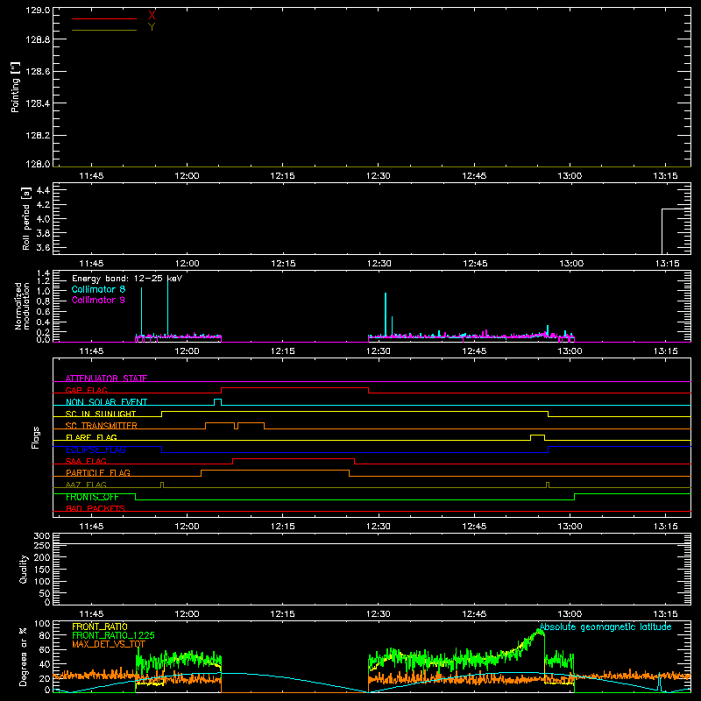Click the A47_FLAG label
The image size is (701, 701).
click(86, 485)
